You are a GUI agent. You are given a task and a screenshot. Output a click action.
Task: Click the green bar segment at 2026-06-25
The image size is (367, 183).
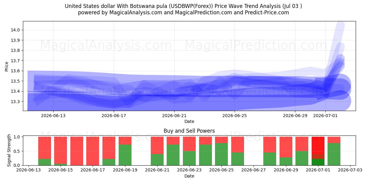(x=221, y=154)
